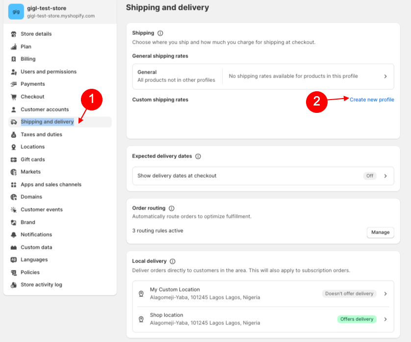
Task: Select Apps and sales channels
Action: pos(51,184)
